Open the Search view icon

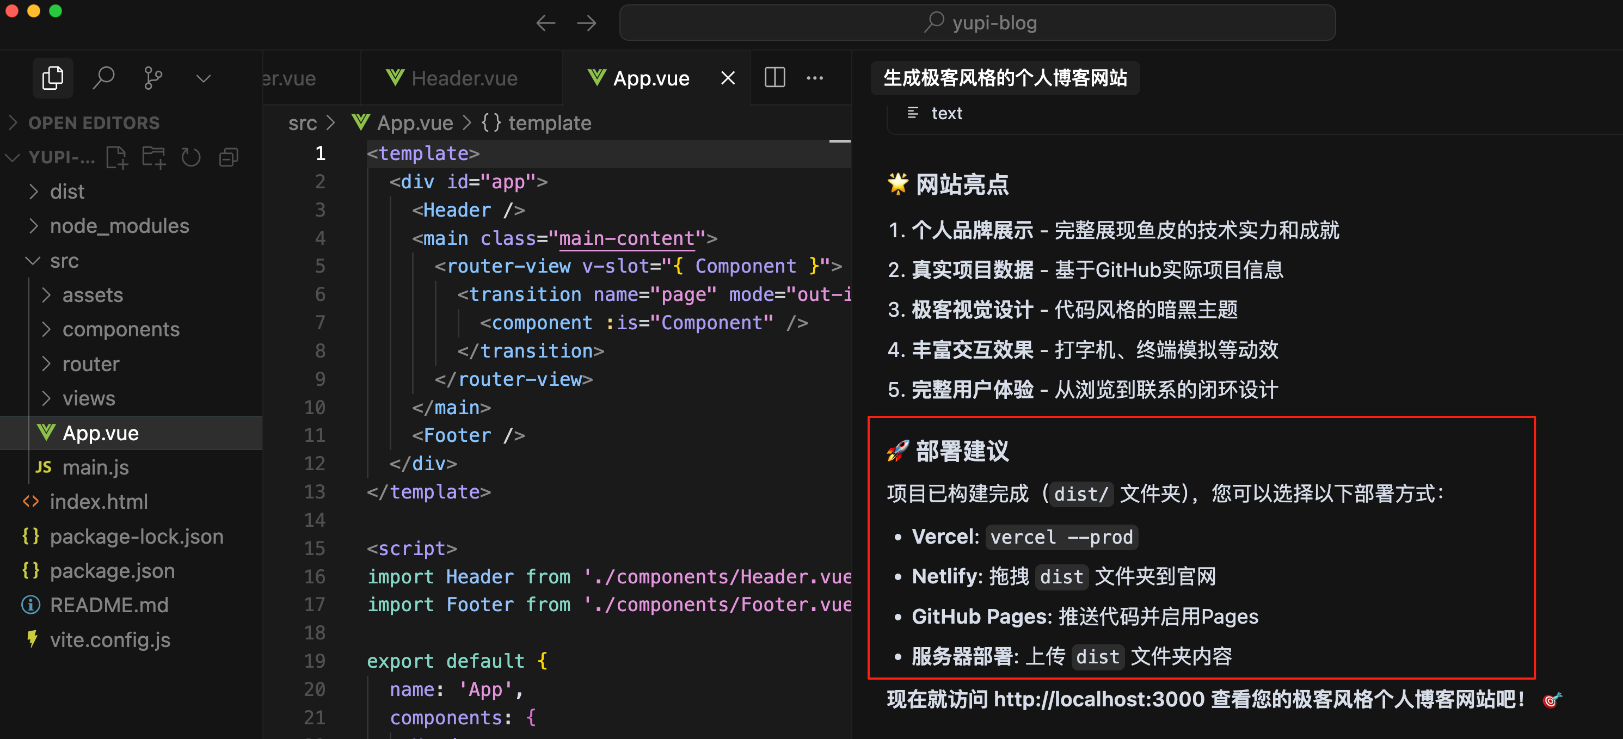[x=103, y=78]
